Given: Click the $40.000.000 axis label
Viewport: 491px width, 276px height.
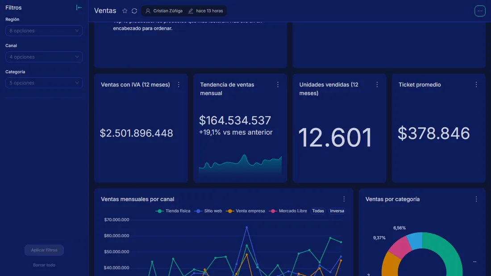Looking at the screenshot, I should (117, 268).
